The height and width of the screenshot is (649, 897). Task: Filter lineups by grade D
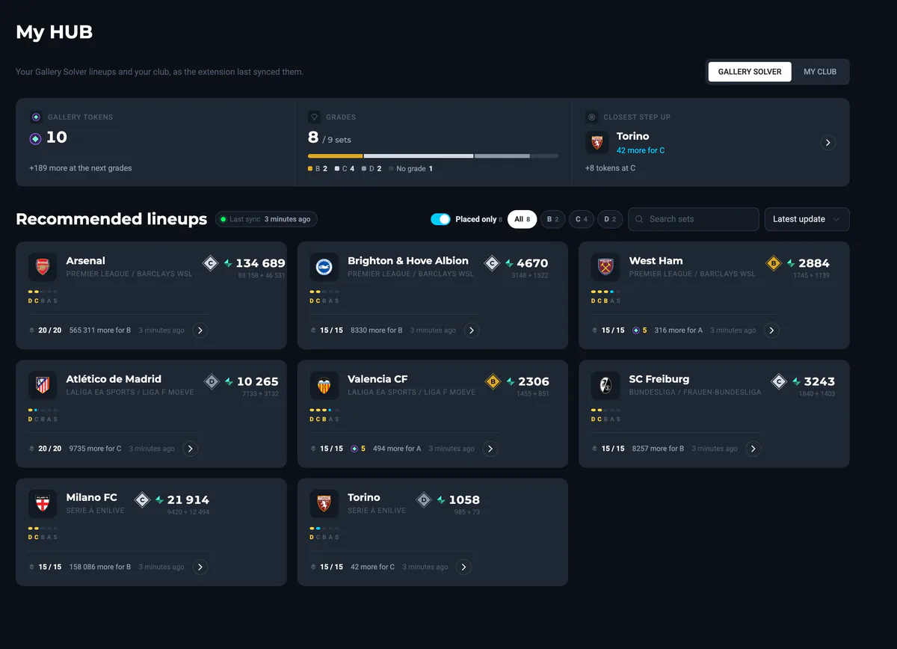pyautogui.click(x=609, y=219)
